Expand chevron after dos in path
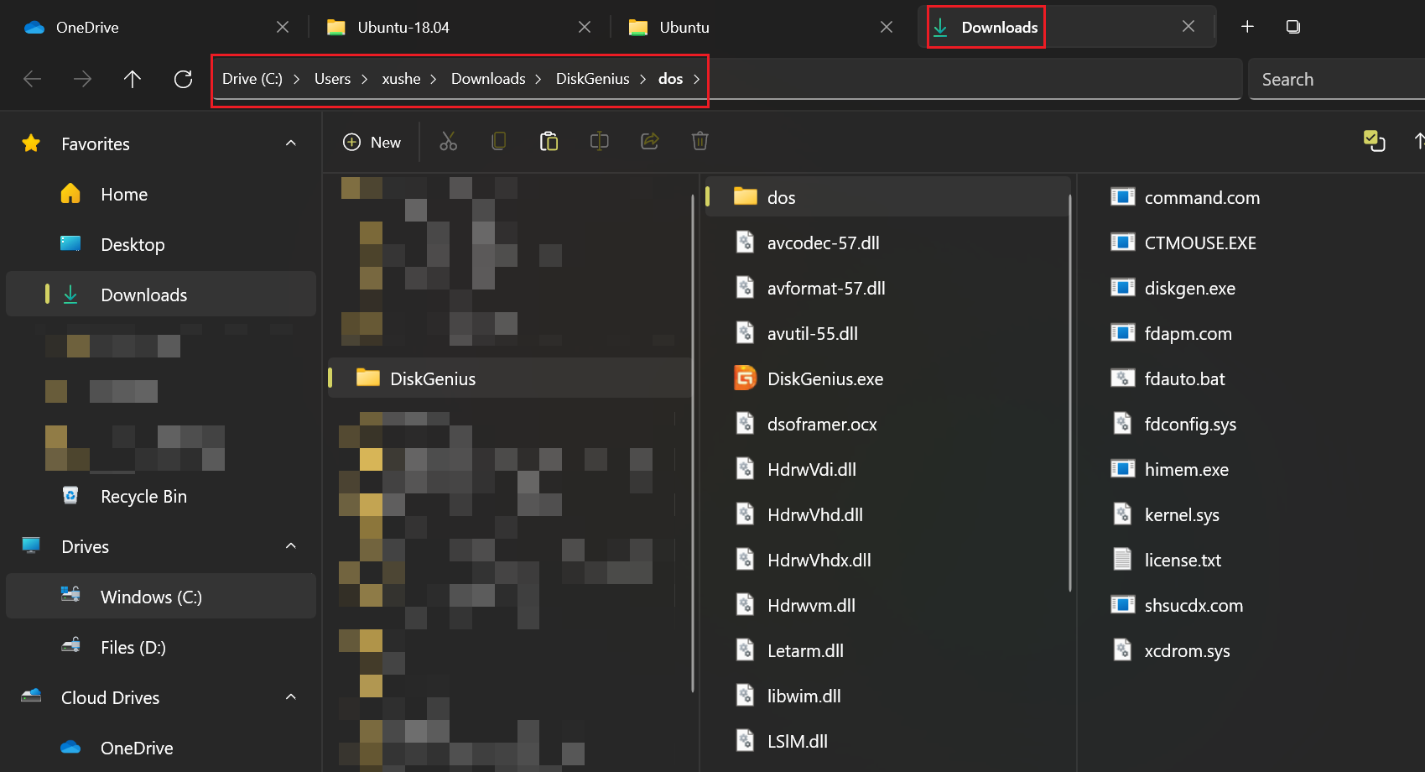The image size is (1425, 772). 697,79
